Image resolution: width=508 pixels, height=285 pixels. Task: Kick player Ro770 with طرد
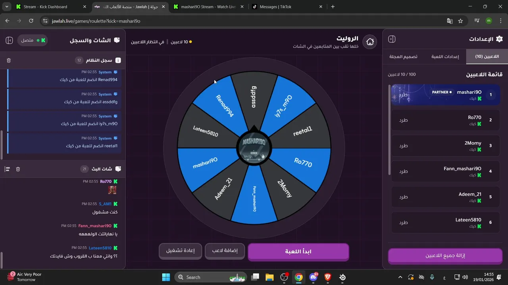[403, 120]
